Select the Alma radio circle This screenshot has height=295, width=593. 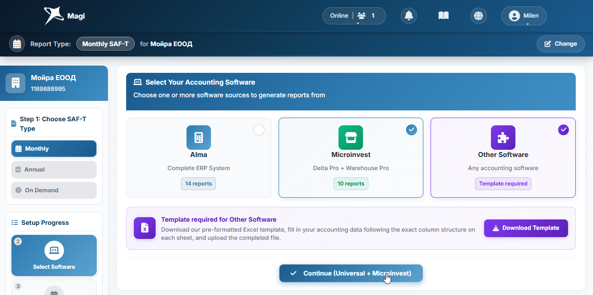pyautogui.click(x=259, y=130)
